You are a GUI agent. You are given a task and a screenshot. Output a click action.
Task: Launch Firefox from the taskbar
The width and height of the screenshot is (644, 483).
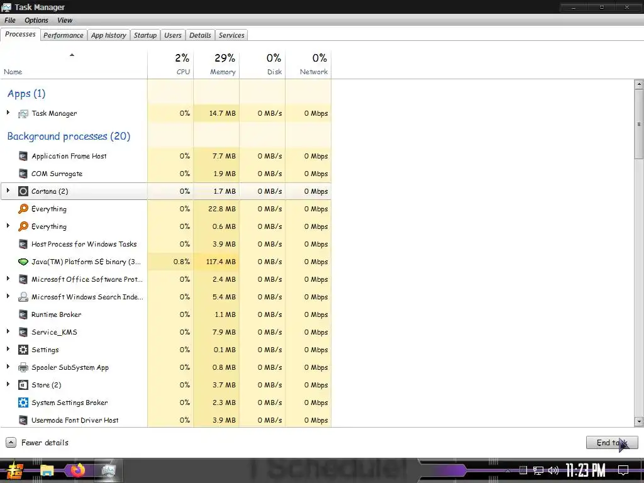pos(77,470)
